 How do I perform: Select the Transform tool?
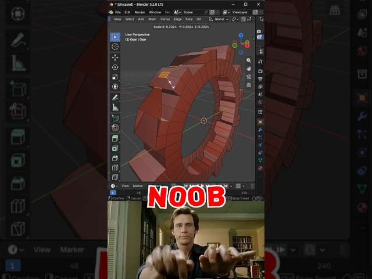[115, 87]
